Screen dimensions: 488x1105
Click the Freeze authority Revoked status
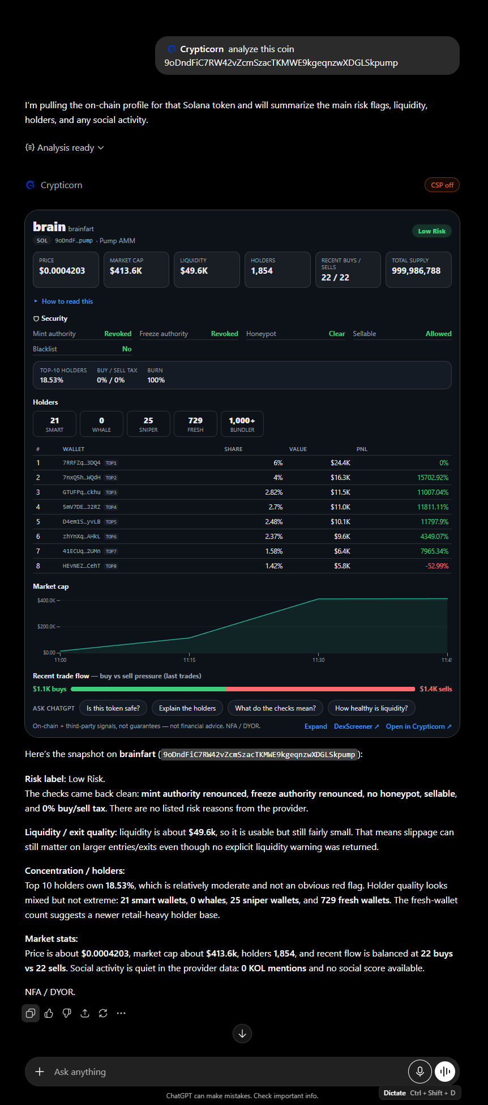pyautogui.click(x=225, y=334)
